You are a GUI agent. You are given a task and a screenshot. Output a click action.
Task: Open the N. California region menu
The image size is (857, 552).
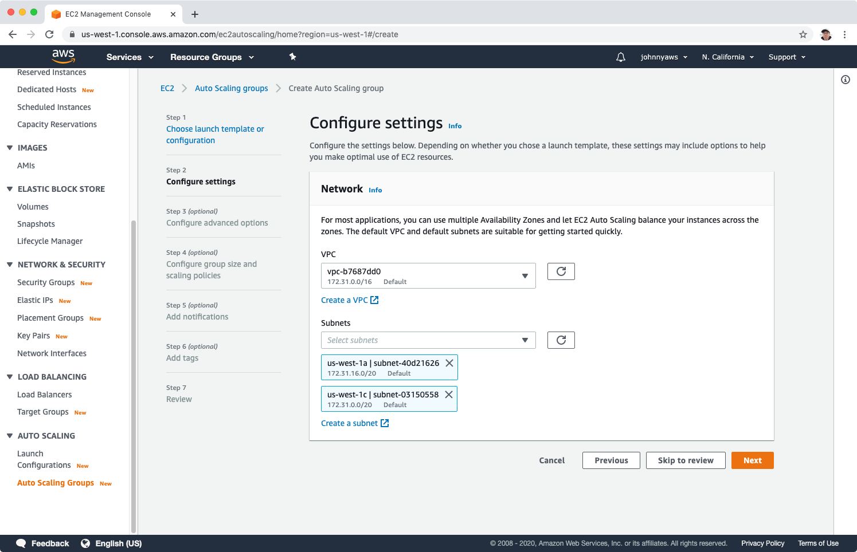pos(728,57)
